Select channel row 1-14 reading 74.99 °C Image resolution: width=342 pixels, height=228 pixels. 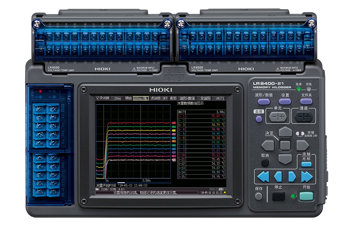(x=201, y=173)
